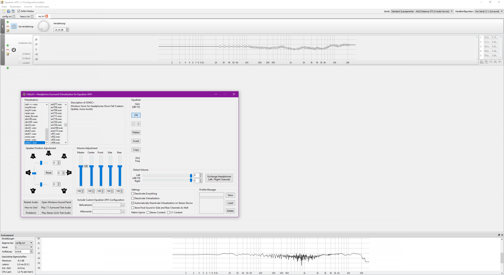
Task: Click the FC center speaker icon
Action: click(x=49, y=153)
